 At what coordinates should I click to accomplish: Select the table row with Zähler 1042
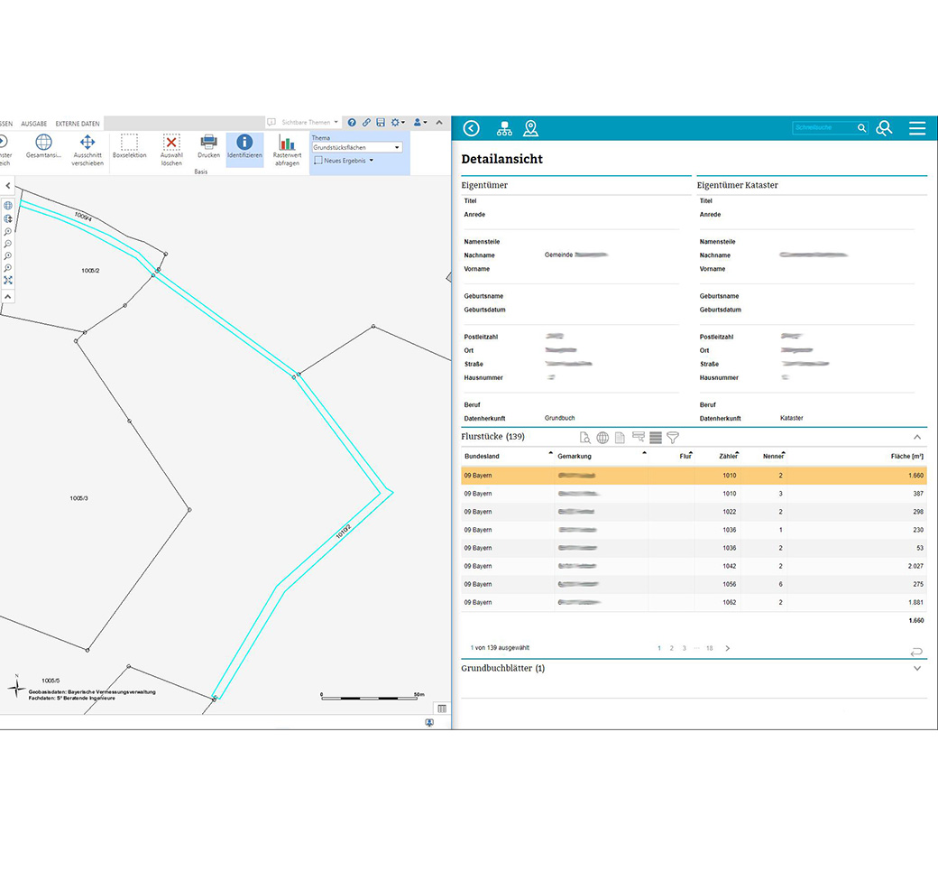(694, 566)
